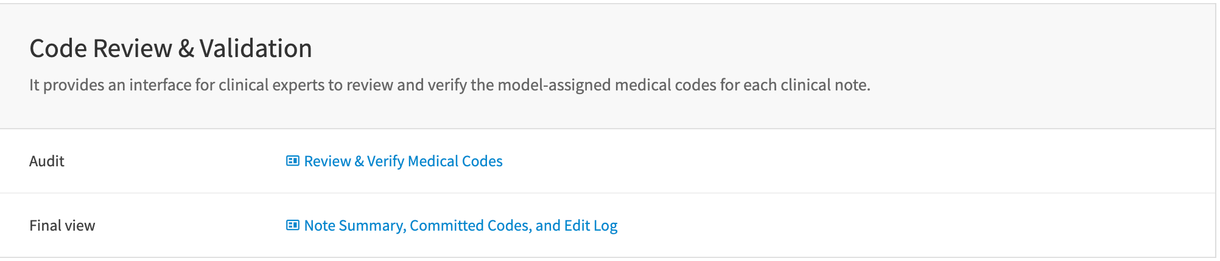The image size is (1220, 261).
Task: Click the words "Note Summary" in the link
Action: click(x=354, y=226)
